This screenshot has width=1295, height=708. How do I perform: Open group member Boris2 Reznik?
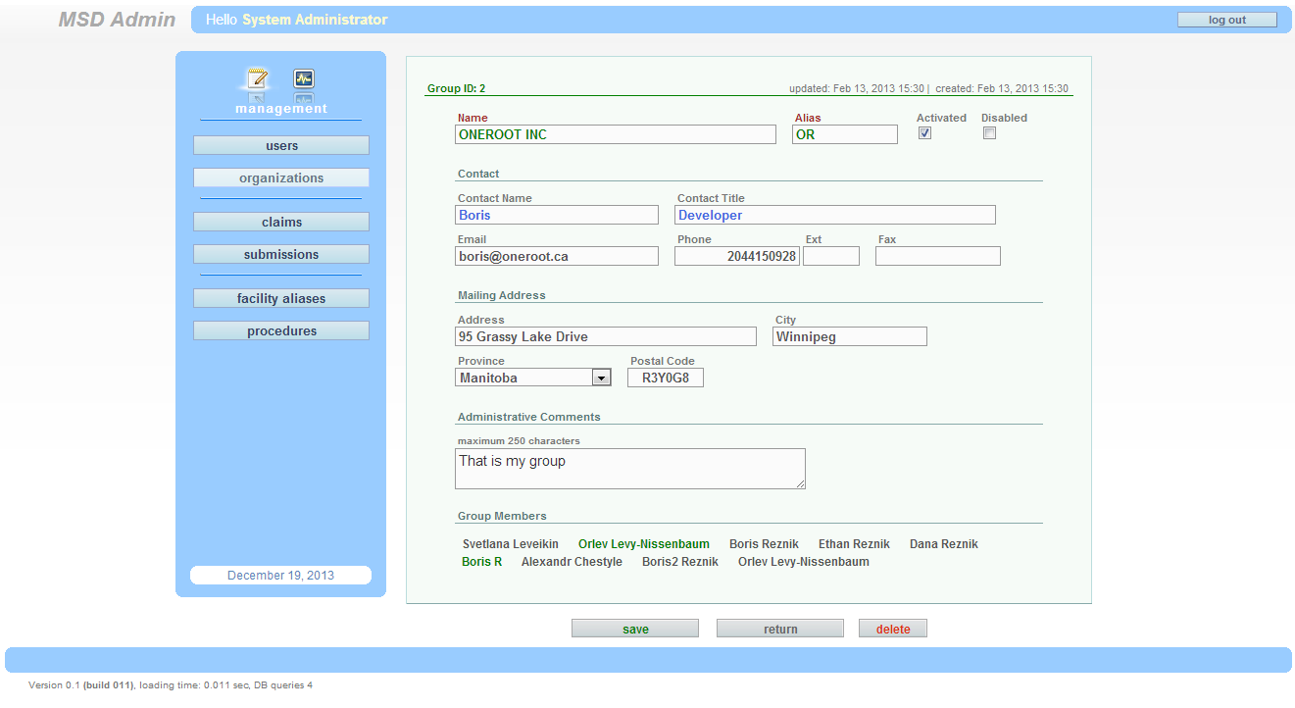click(680, 562)
